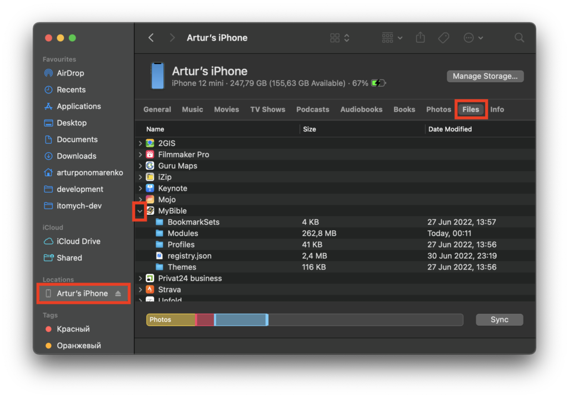569x398 pixels.
Task: Open the group-by options dropdown
Action: coord(392,38)
